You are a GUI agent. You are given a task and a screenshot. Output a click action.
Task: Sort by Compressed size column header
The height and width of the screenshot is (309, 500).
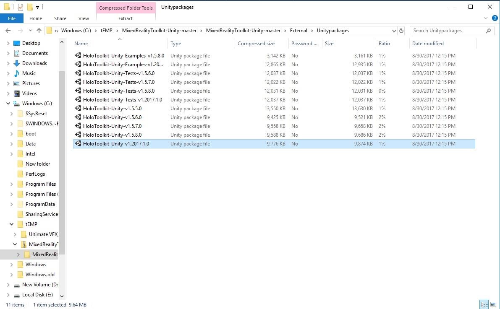pyautogui.click(x=256, y=44)
